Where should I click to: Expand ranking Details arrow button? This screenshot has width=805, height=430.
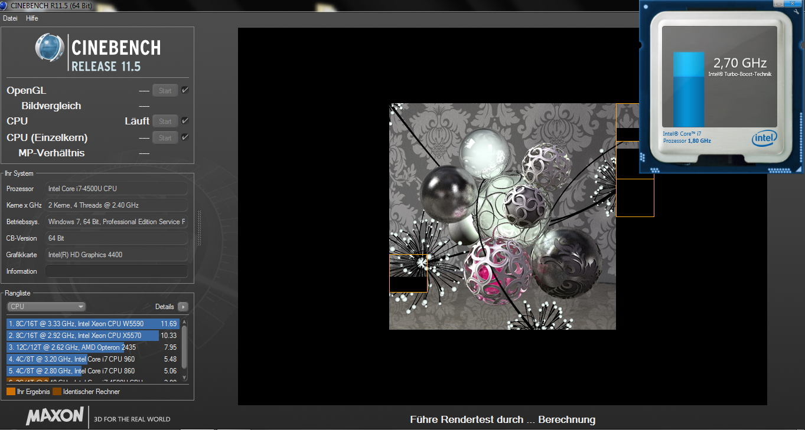(183, 307)
